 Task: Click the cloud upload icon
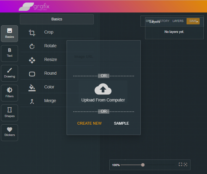(103, 89)
